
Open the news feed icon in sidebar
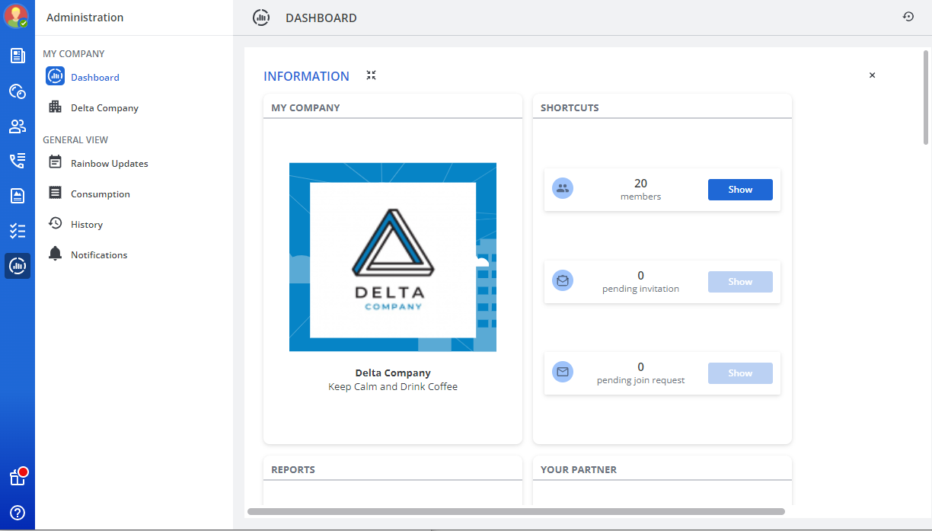point(18,56)
